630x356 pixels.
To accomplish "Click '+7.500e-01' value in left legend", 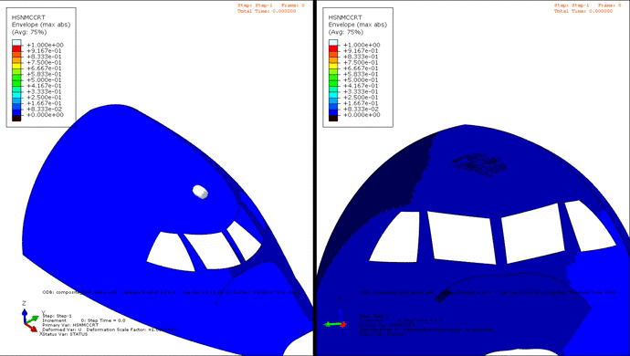I will click(44, 63).
